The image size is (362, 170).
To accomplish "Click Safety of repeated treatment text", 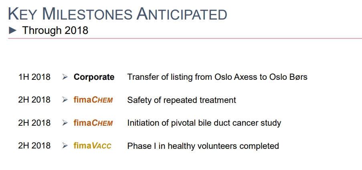I will pyautogui.click(x=182, y=100).
